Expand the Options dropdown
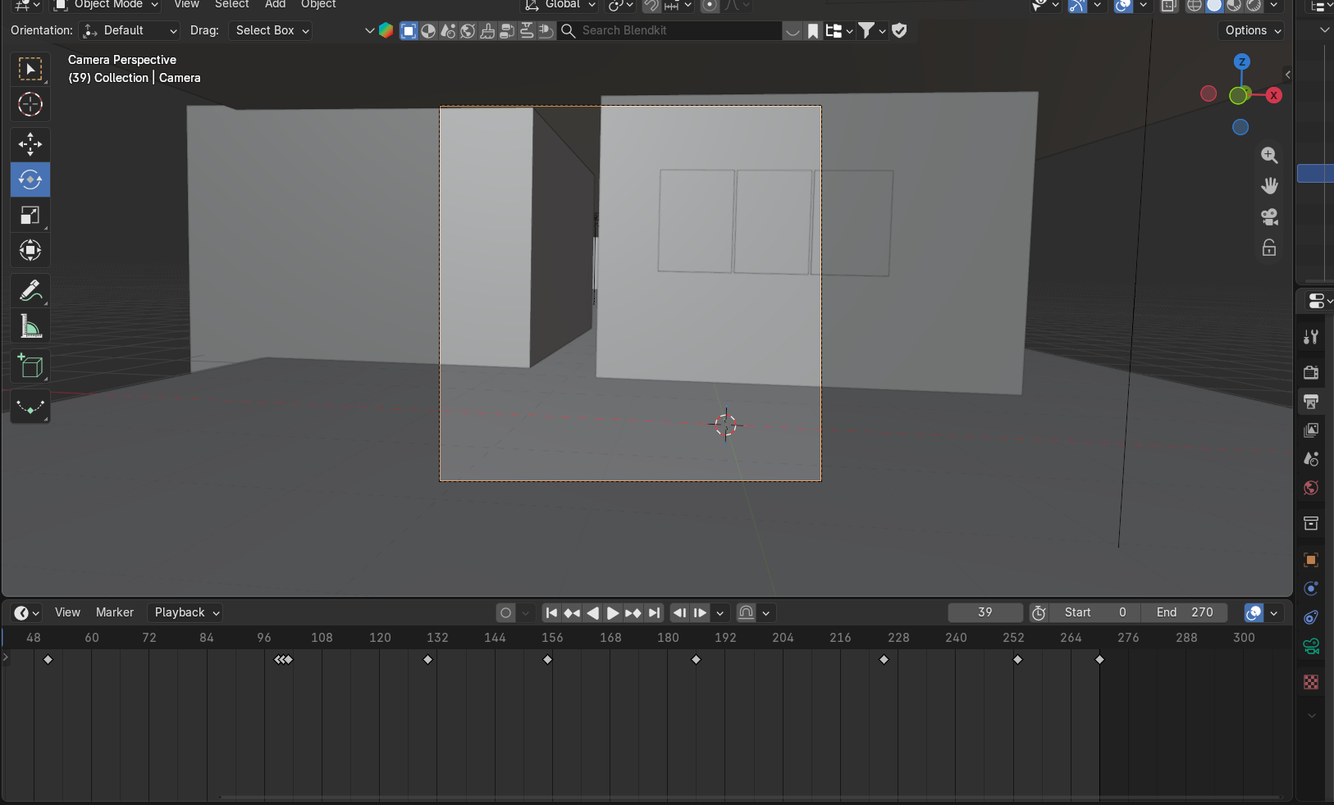Screen dimensions: 1334x805 (1251, 30)
